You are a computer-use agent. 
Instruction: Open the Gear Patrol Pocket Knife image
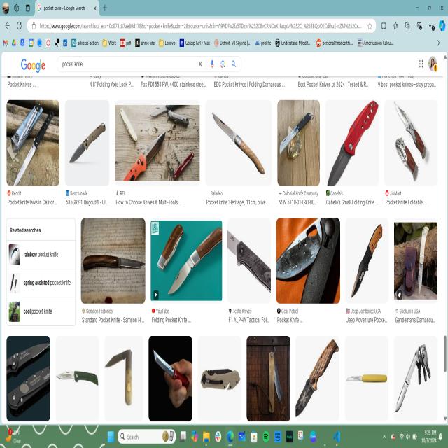coord(308,260)
